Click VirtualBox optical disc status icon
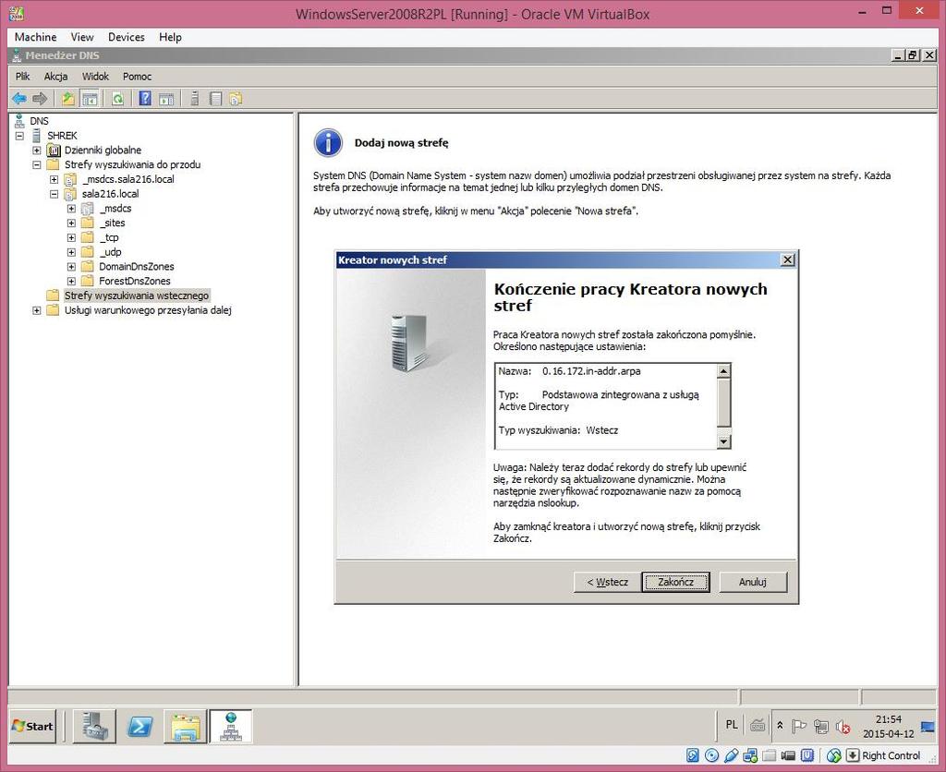Image resolution: width=946 pixels, height=772 pixels. (x=712, y=755)
